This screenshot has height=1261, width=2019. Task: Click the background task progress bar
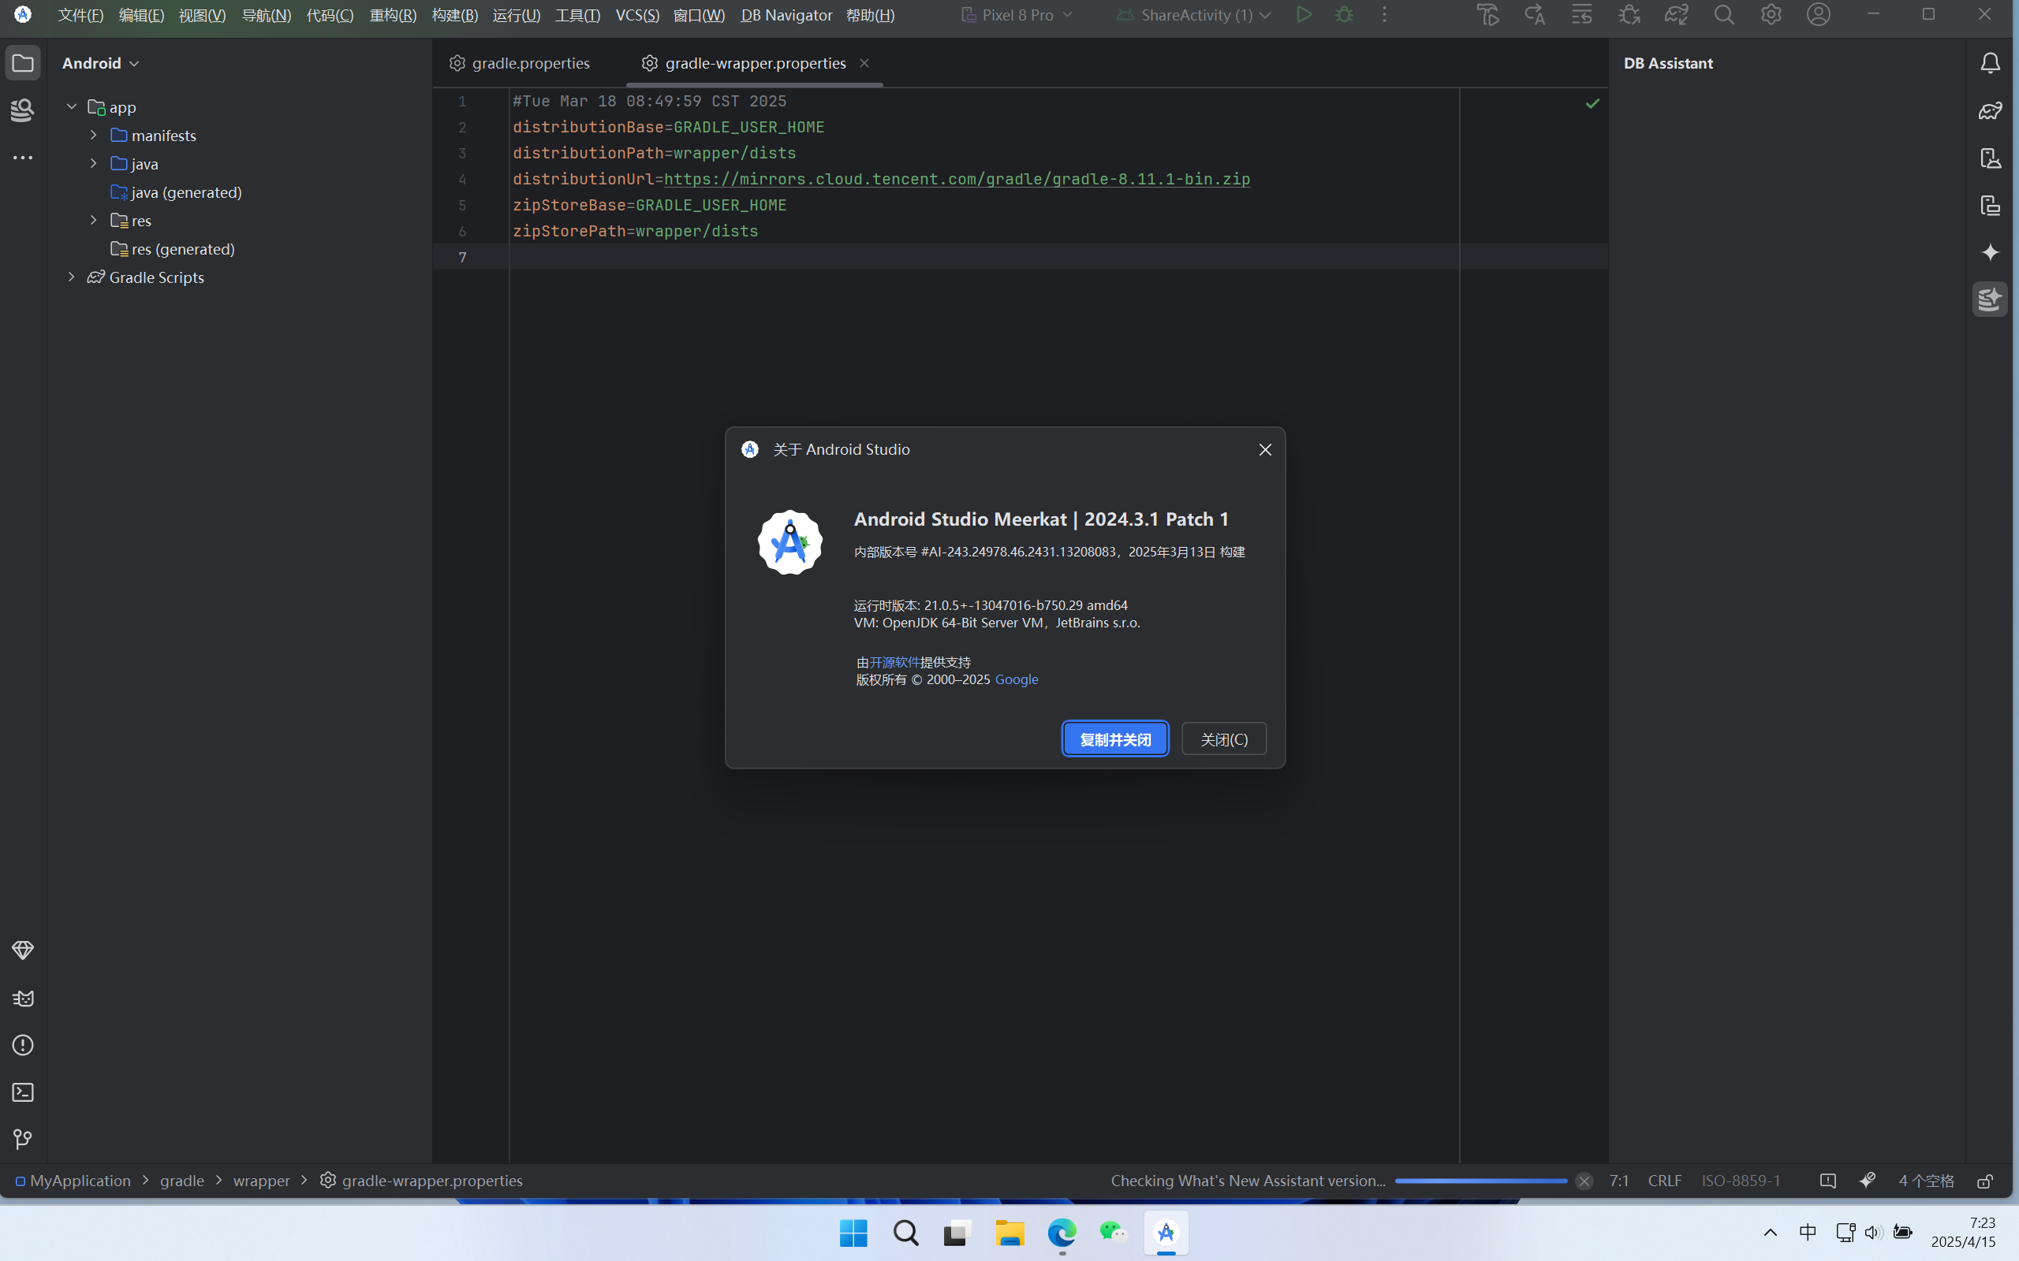pos(1480,1181)
